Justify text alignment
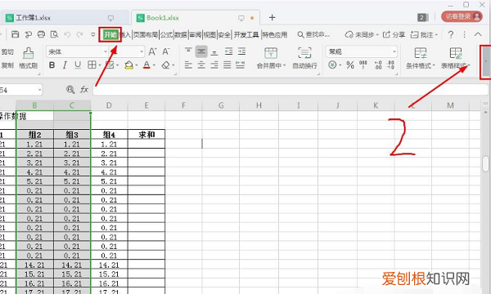Image resolution: width=491 pixels, height=294 pixels. pos(227,65)
